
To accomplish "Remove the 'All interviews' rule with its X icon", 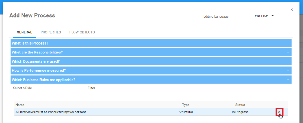I will point(279,112).
